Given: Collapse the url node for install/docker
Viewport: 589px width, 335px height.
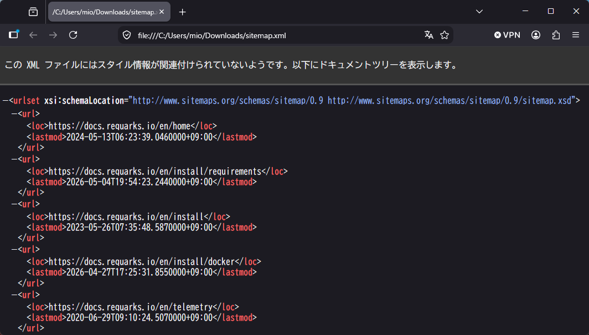Looking at the screenshot, I should pos(14,250).
